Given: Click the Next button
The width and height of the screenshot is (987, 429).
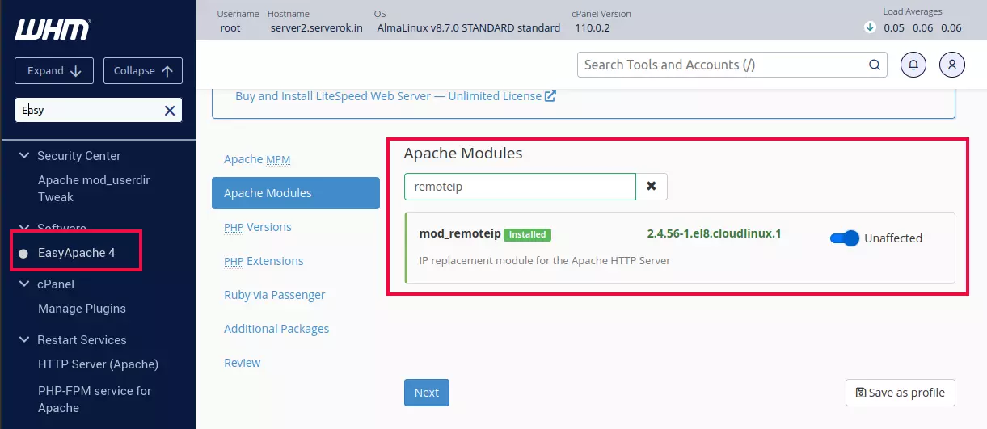Looking at the screenshot, I should click(x=427, y=393).
